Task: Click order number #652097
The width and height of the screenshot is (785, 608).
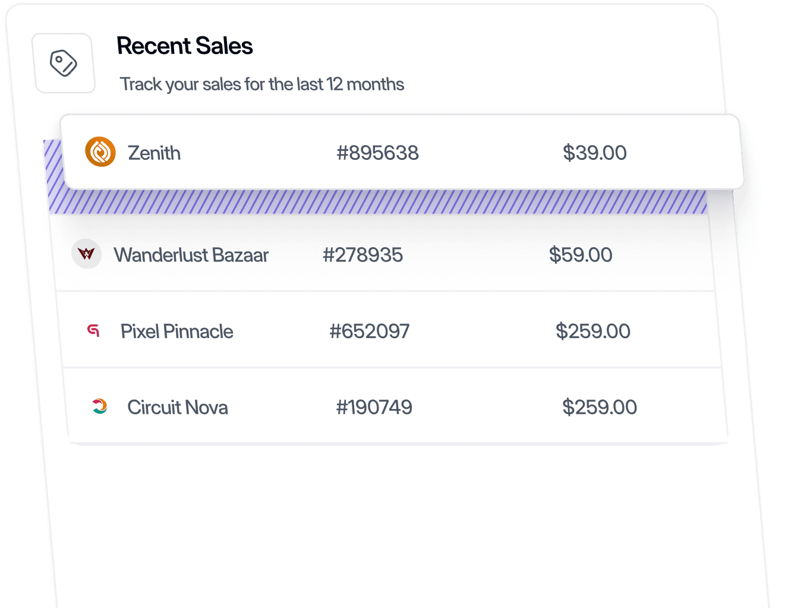Action: [x=369, y=331]
